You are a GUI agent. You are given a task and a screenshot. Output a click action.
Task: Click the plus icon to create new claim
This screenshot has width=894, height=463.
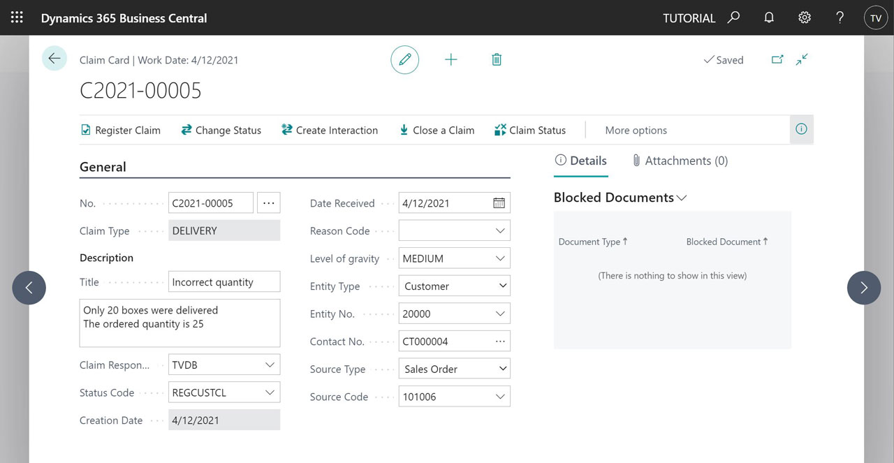[x=451, y=60]
